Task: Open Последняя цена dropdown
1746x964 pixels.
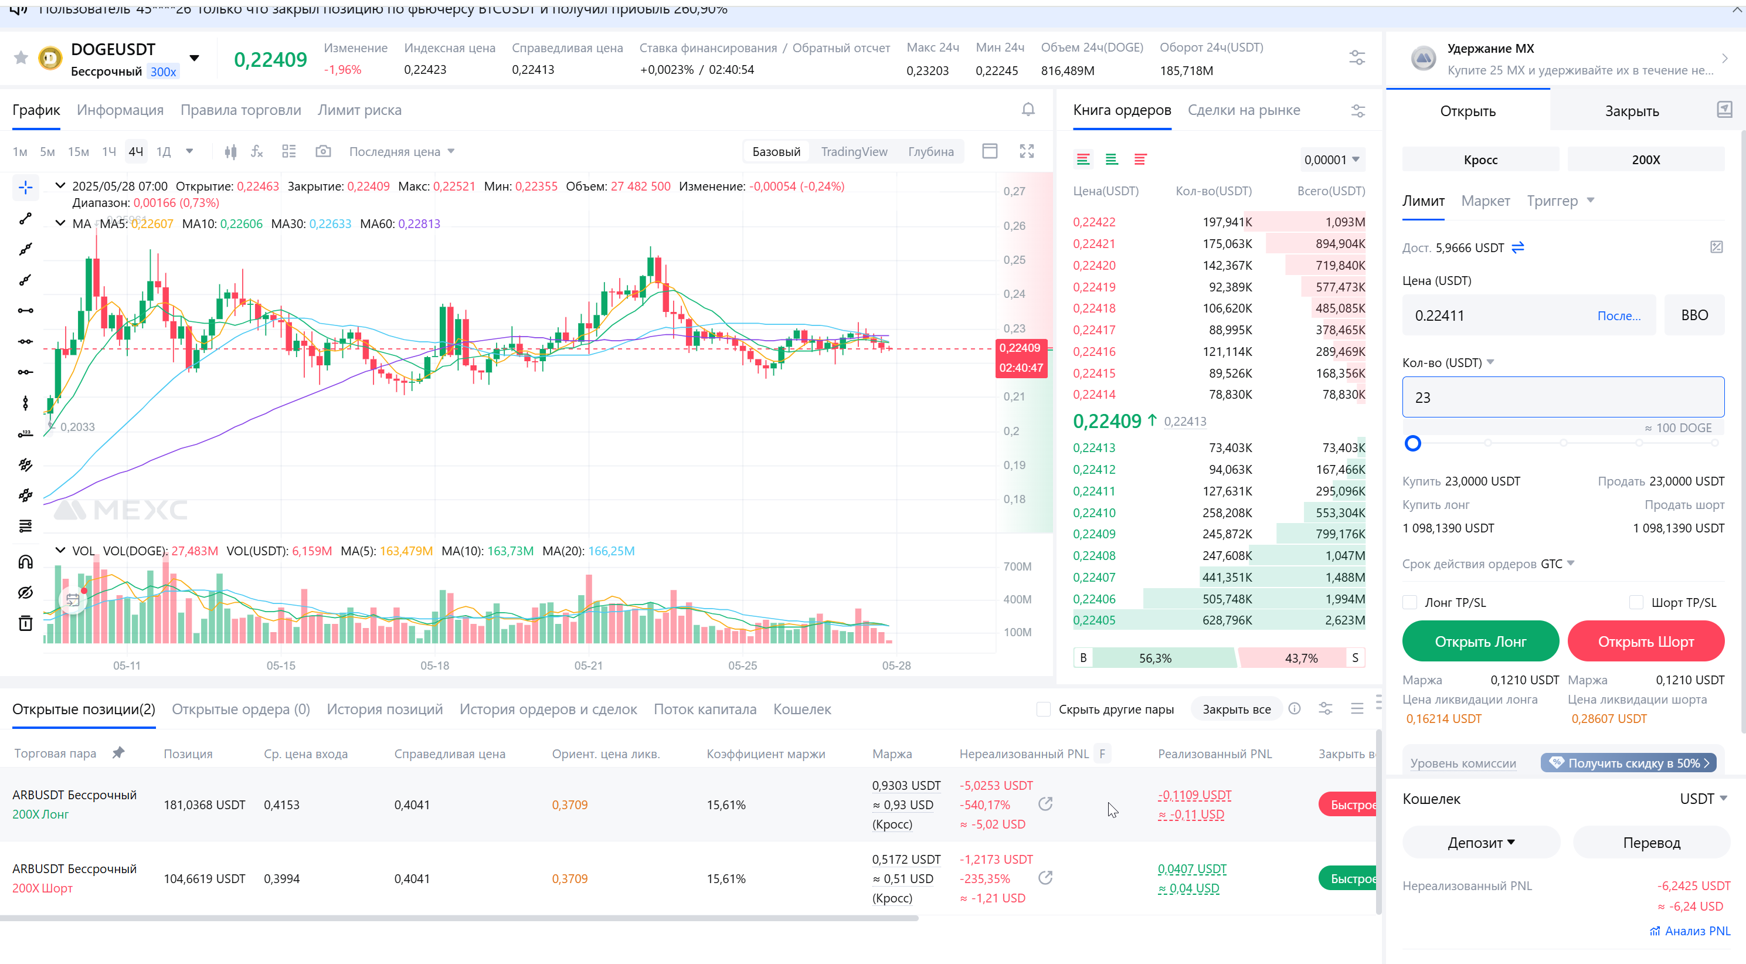Action: 402,152
